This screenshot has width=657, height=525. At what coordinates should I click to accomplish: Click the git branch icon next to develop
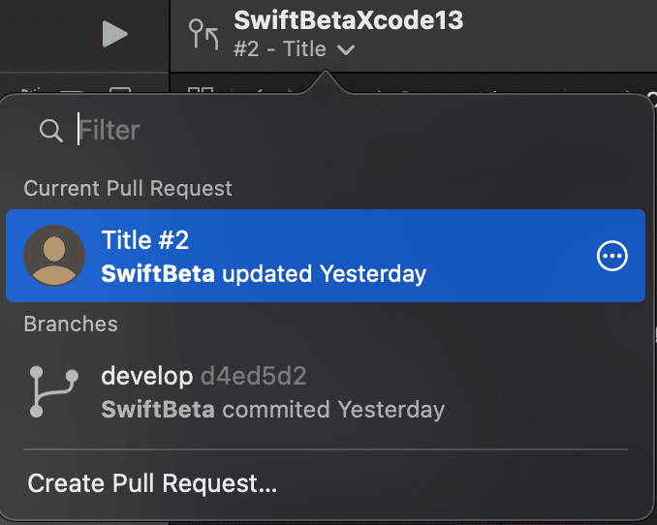53,391
